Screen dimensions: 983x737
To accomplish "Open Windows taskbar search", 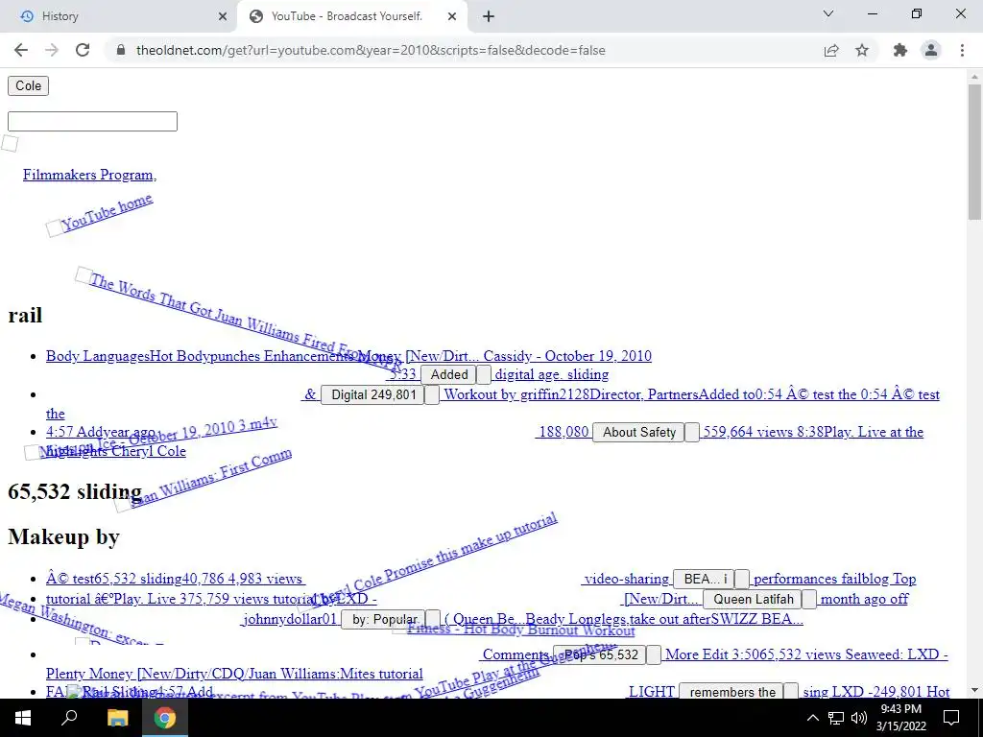I will (x=69, y=718).
